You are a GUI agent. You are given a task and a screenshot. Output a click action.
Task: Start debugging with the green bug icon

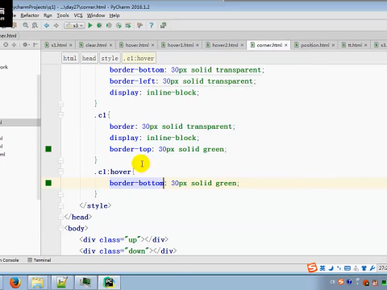99,26
